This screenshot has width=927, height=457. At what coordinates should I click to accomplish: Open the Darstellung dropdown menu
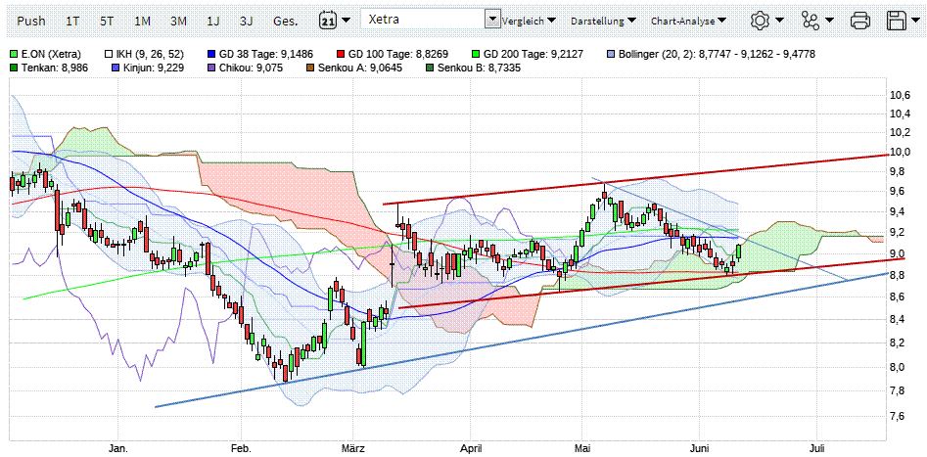click(604, 21)
